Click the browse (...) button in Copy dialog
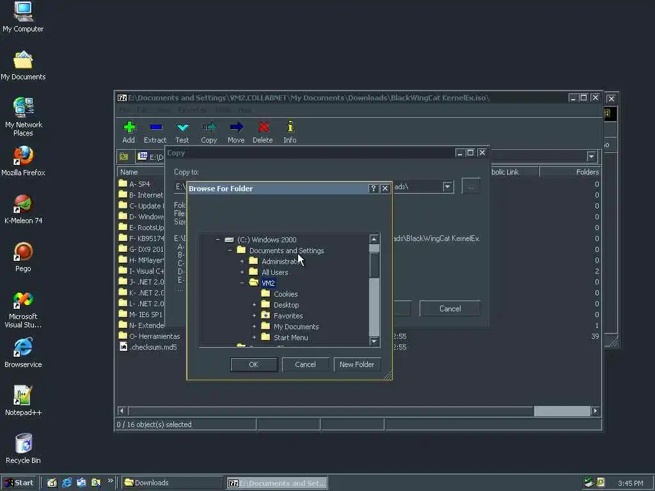This screenshot has height=491, width=655. click(471, 186)
